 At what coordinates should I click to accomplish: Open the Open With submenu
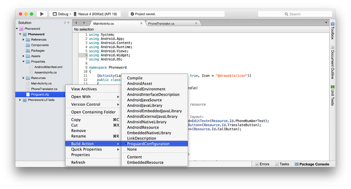click(93, 96)
